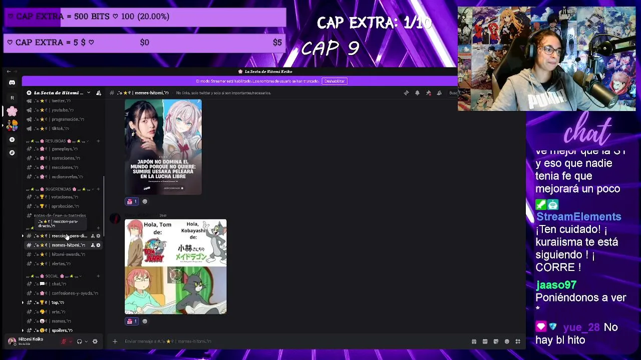Show pinned messages pin icon
641x360 pixels.
pyautogui.click(x=428, y=93)
